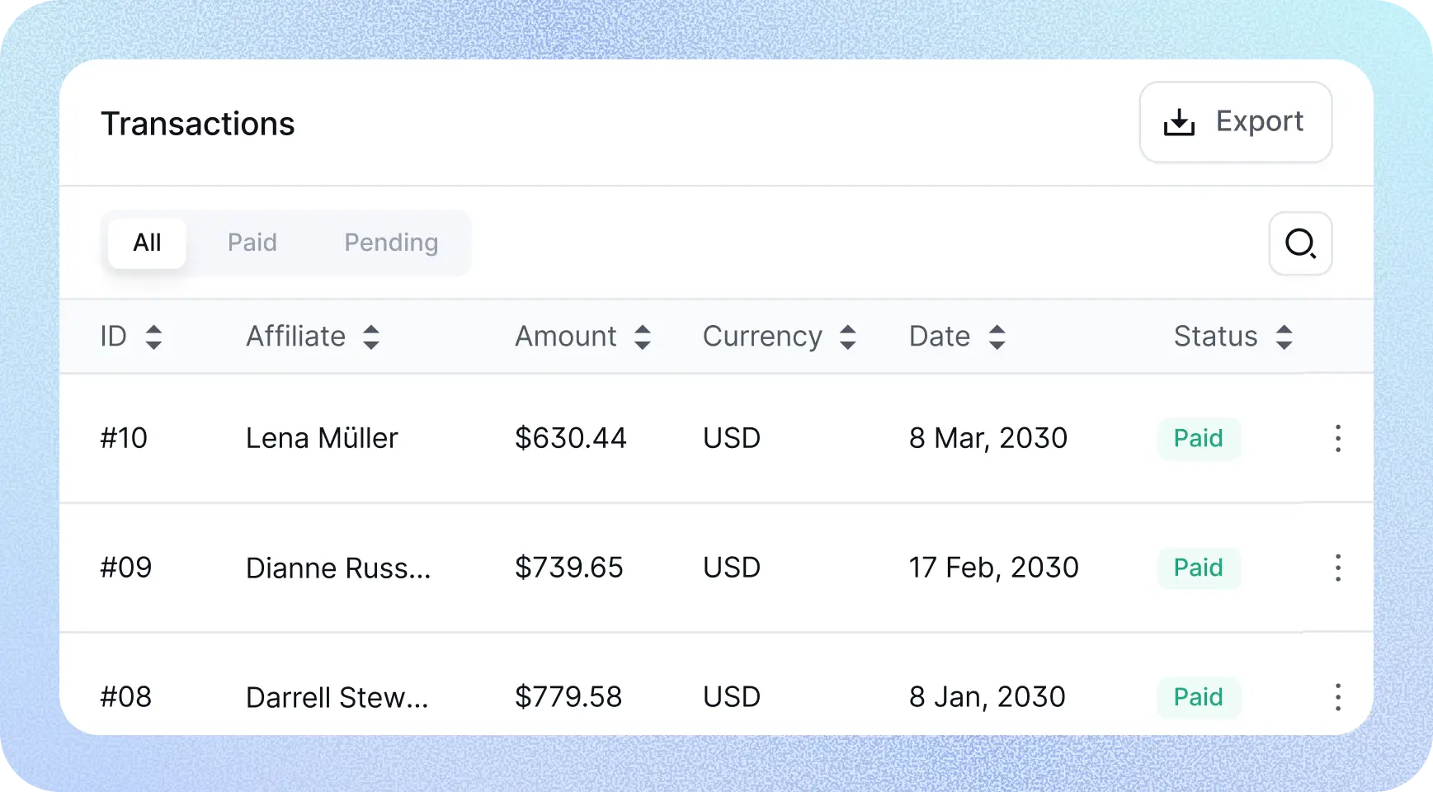The height and width of the screenshot is (792, 1433).
Task: Open more options for transaction #09
Action: pyautogui.click(x=1337, y=568)
